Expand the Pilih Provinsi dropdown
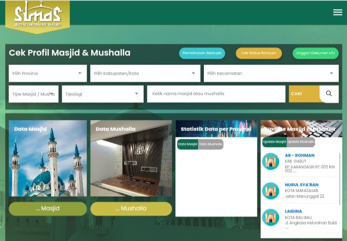 (x=47, y=74)
